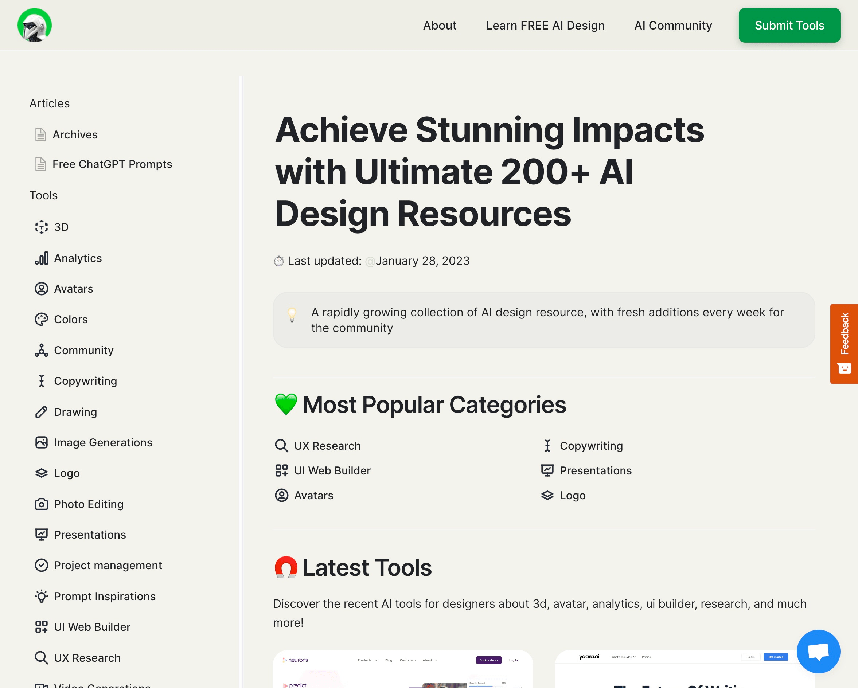
Task: Select the Logo icon in sidebar
Action: [x=42, y=473]
